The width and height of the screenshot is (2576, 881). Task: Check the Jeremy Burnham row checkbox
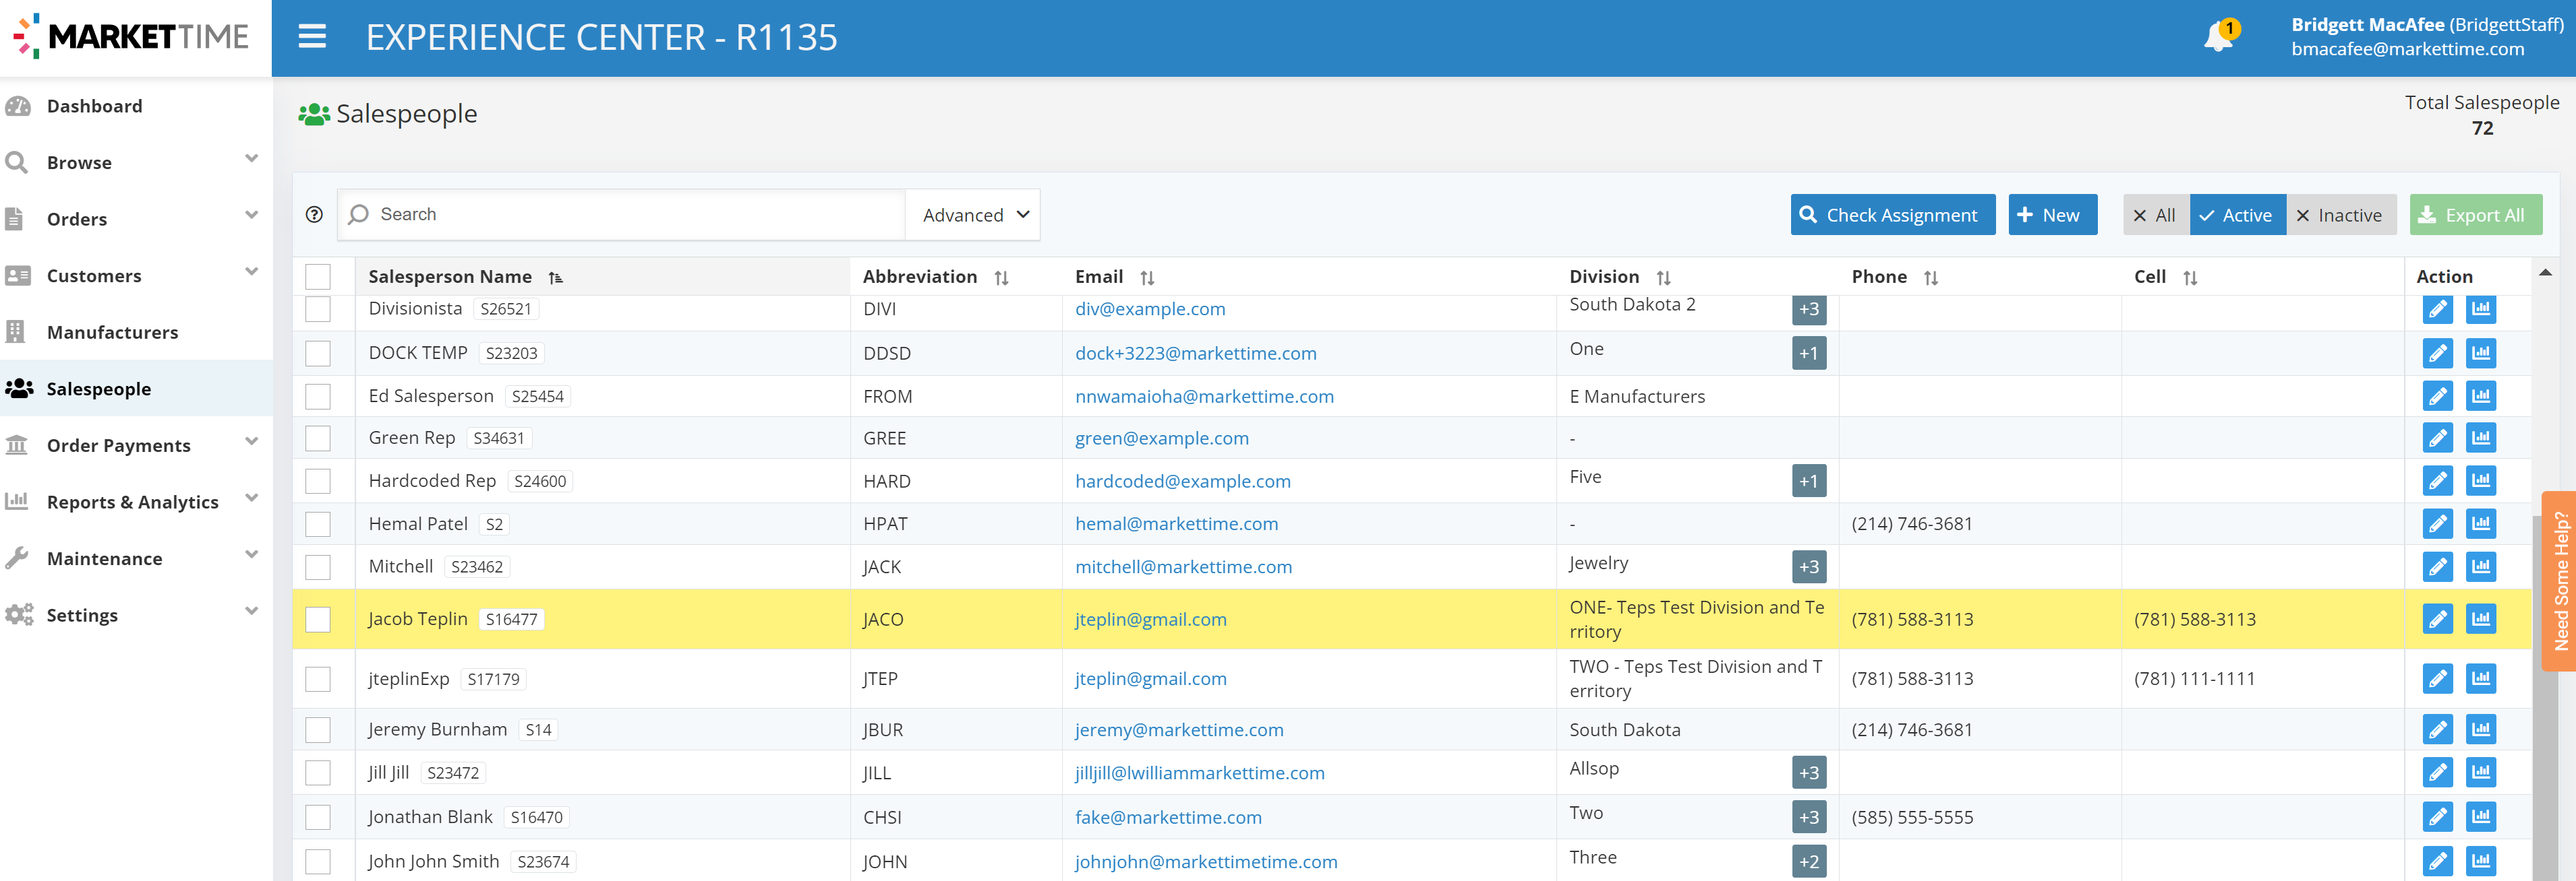(x=318, y=729)
